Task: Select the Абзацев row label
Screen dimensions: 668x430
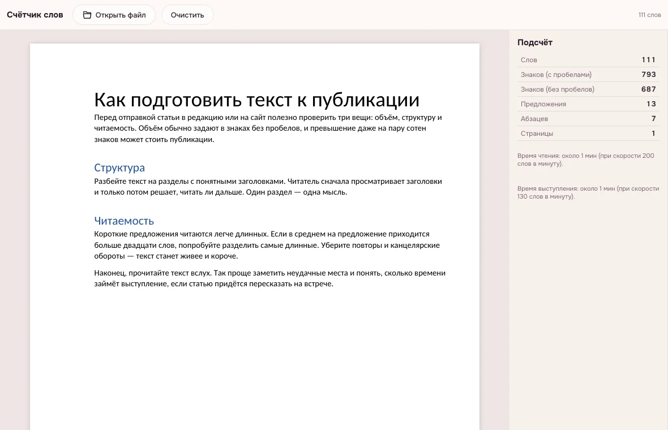Action: click(534, 119)
